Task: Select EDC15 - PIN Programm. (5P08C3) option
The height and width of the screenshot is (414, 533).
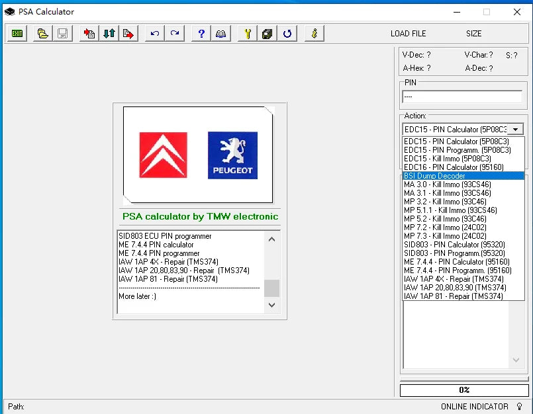Action: (x=463, y=149)
